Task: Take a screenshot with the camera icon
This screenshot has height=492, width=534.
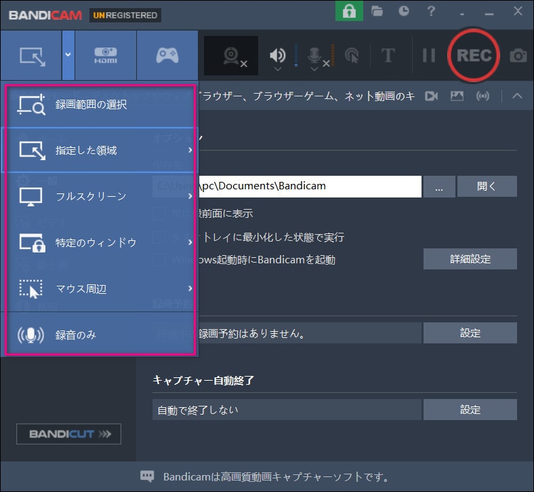Action: point(518,56)
